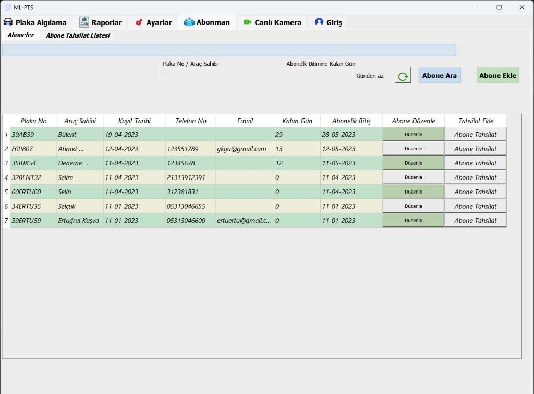Focus the Abonelik Bitimine Kalan Gün field
The width and height of the screenshot is (534, 394).
click(x=320, y=74)
